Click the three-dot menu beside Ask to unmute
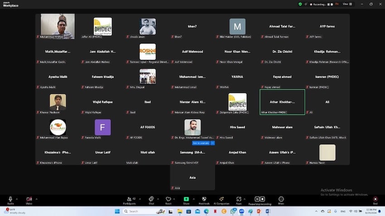 [x=213, y=143]
